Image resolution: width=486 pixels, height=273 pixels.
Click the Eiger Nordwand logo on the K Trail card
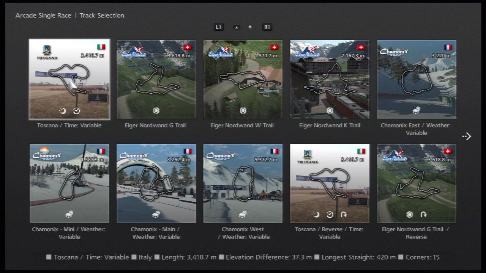(308, 52)
